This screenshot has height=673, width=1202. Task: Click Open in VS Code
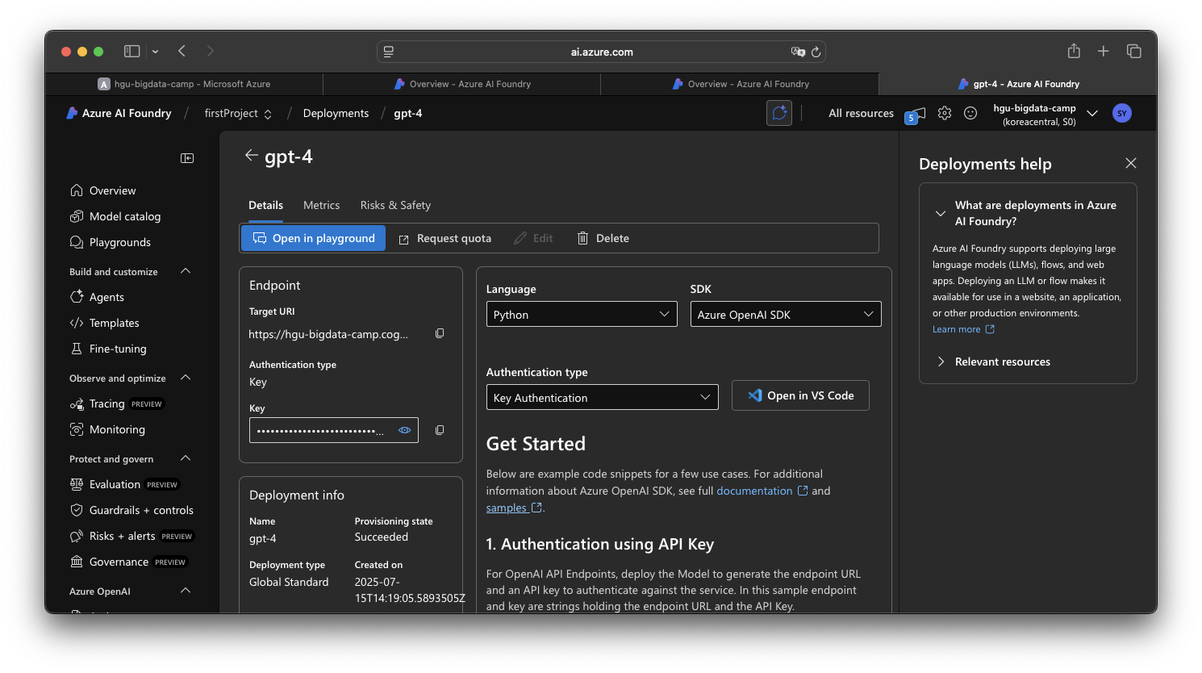pos(800,395)
